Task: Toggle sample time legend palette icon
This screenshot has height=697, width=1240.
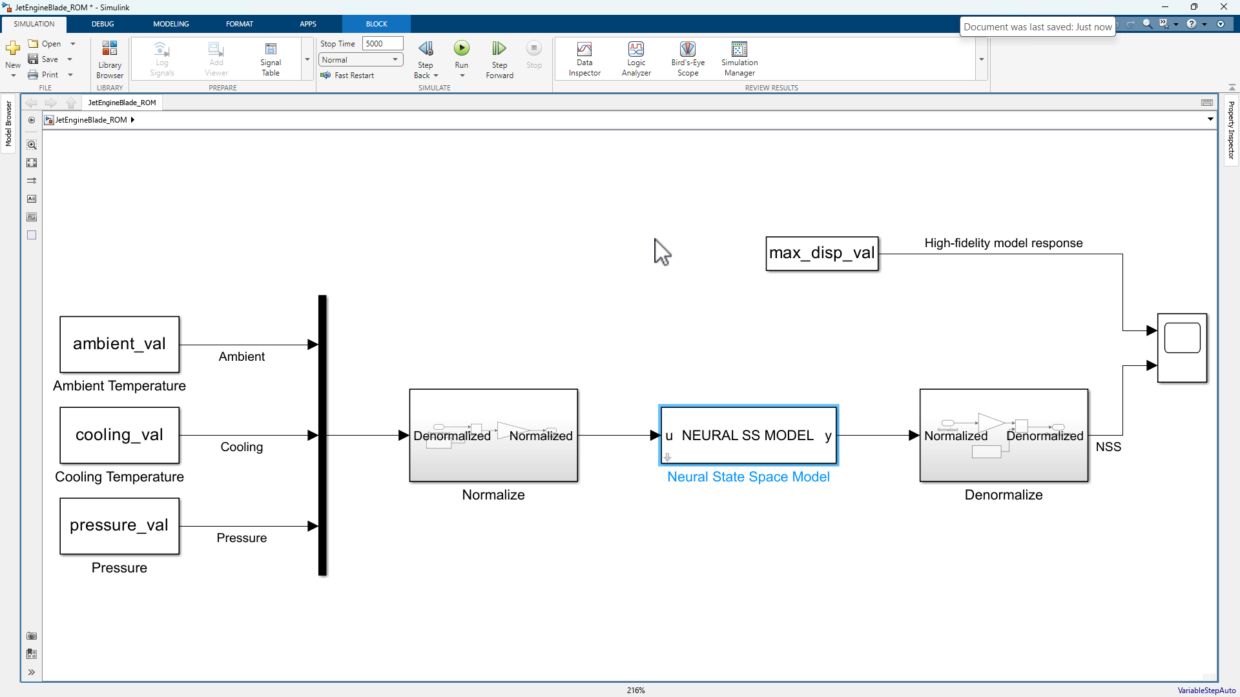Action: pyautogui.click(x=32, y=181)
